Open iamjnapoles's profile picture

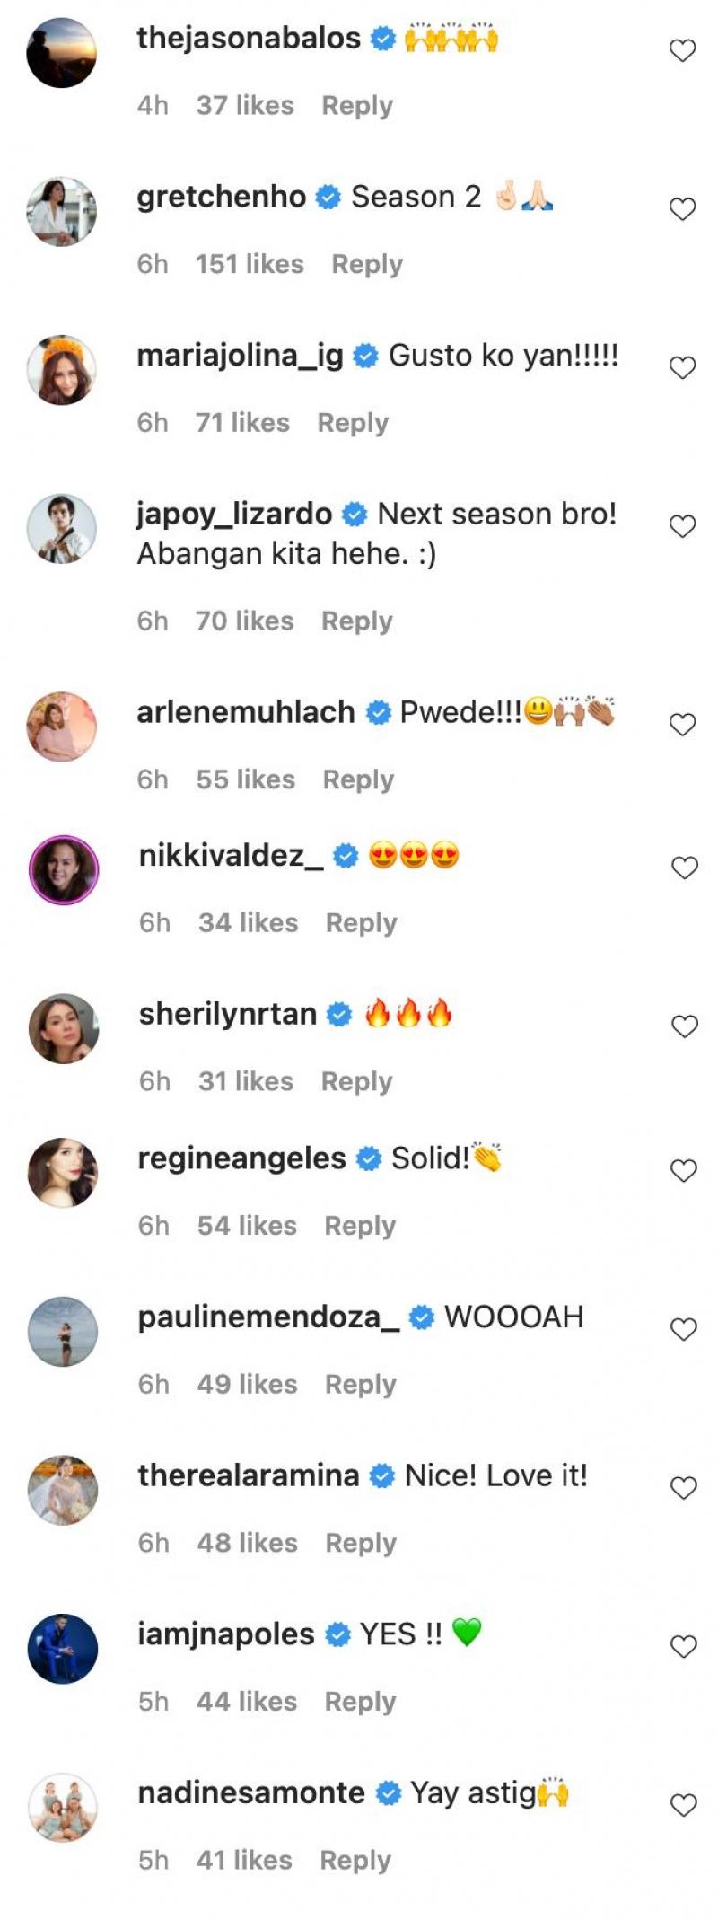[x=63, y=1649]
